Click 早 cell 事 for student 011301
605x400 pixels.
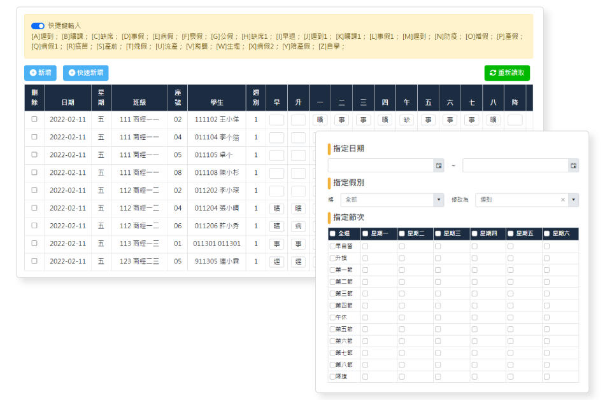(276, 244)
